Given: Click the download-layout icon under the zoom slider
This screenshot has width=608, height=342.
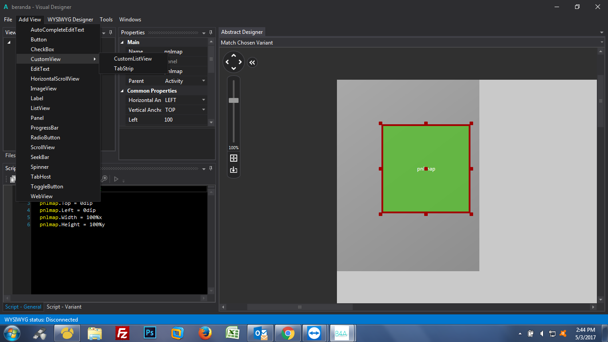Looking at the screenshot, I should 233,170.
